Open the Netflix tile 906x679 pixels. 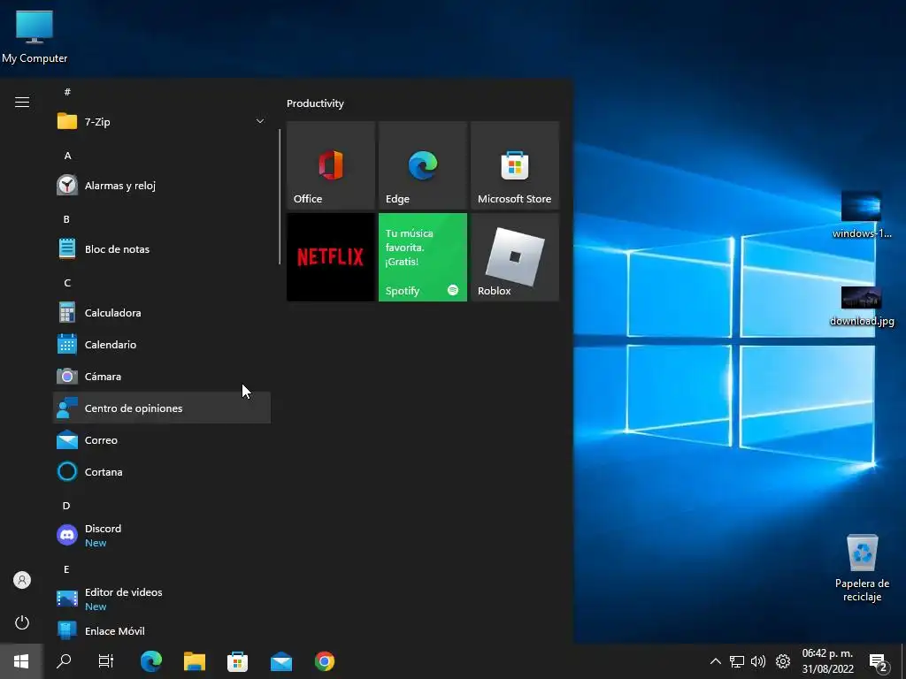coord(331,257)
